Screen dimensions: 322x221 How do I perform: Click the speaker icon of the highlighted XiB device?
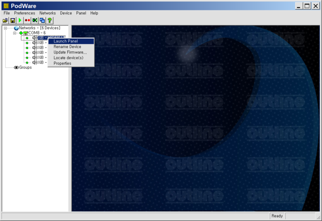(35, 38)
